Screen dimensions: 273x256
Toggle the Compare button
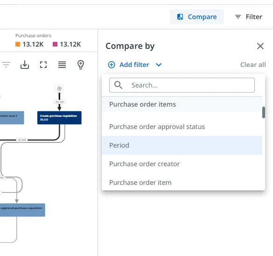coord(197,17)
